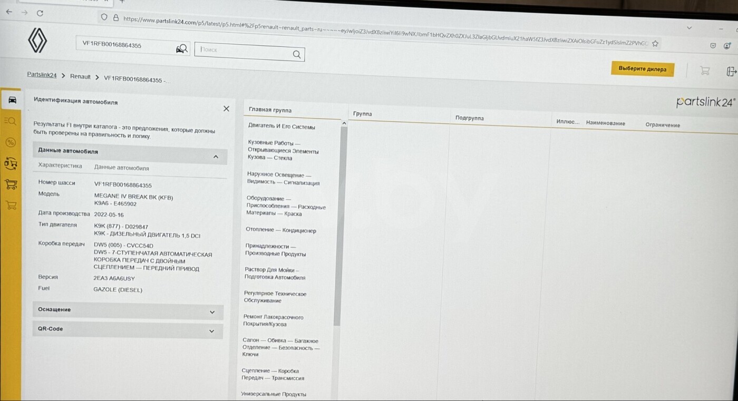Click the production date 2022-05-16
738x401 pixels.
point(109,214)
